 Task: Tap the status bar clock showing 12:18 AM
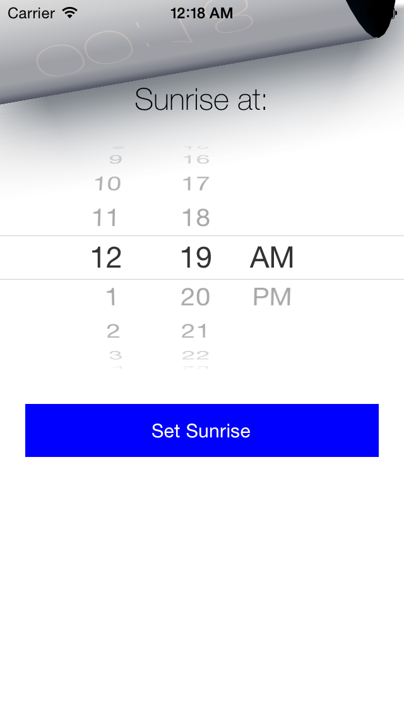[201, 13]
